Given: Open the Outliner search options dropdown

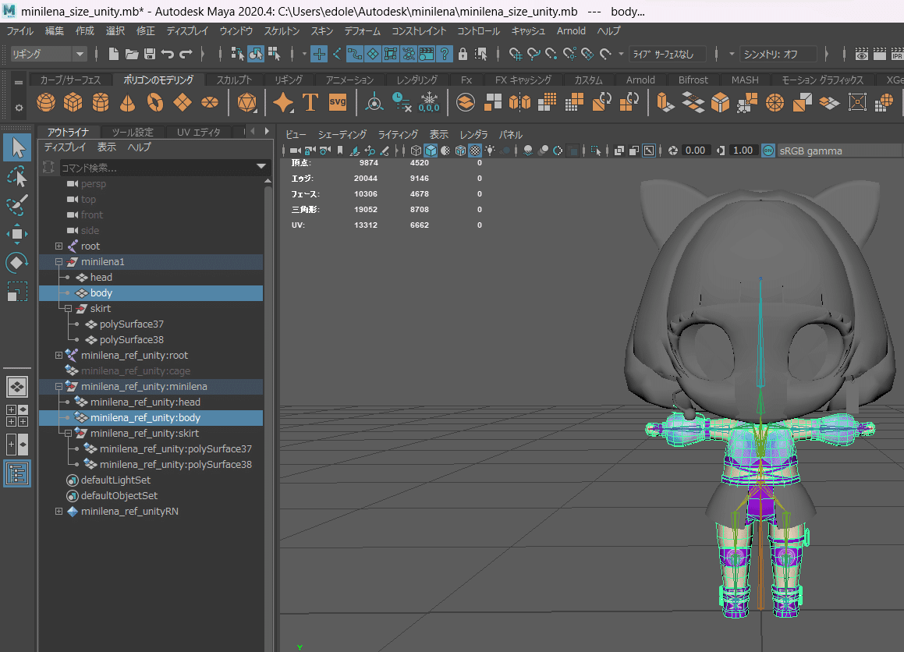Looking at the screenshot, I should [261, 167].
